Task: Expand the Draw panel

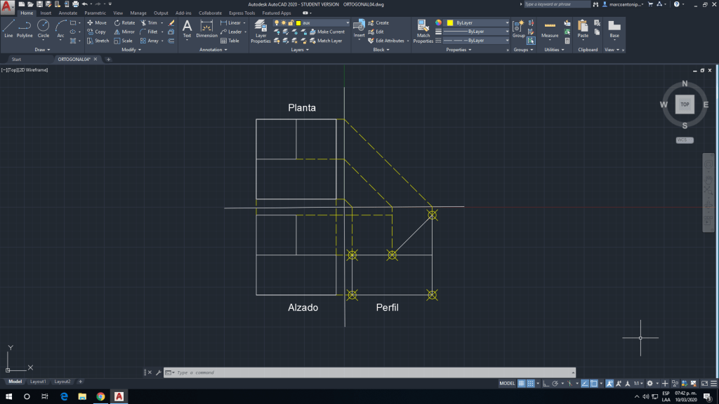Action: pos(42,50)
